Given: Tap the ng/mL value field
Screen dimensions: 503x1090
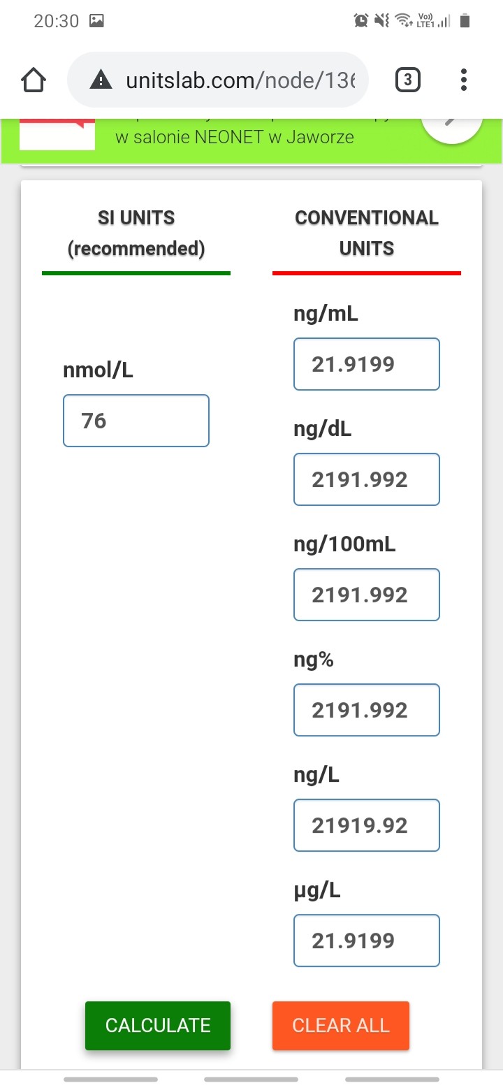Looking at the screenshot, I should coord(367,364).
